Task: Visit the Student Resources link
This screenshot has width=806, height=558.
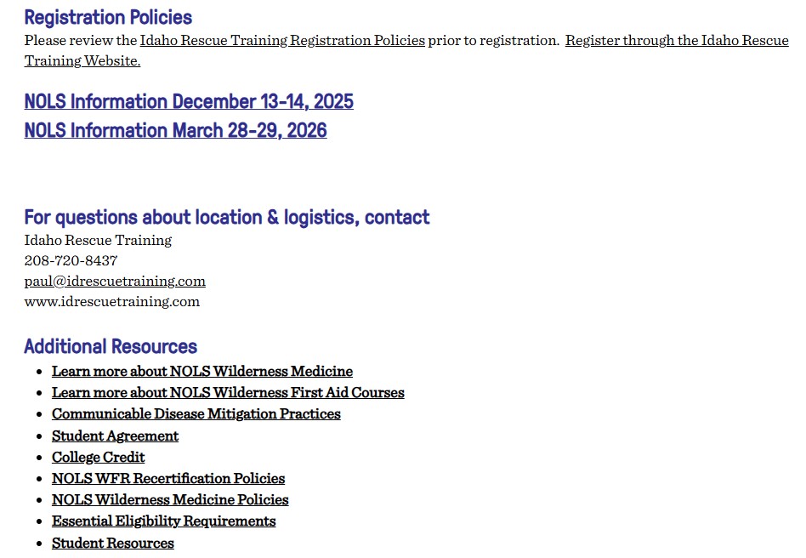Action: pos(113,544)
